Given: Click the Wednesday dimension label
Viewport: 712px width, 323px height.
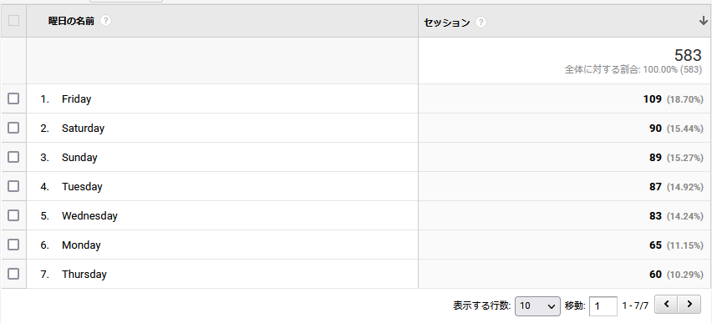Looking at the screenshot, I should [89, 216].
